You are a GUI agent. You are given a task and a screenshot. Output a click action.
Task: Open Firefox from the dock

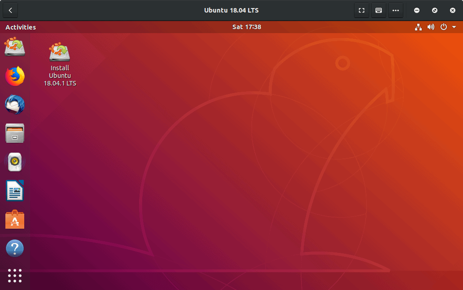(x=15, y=76)
